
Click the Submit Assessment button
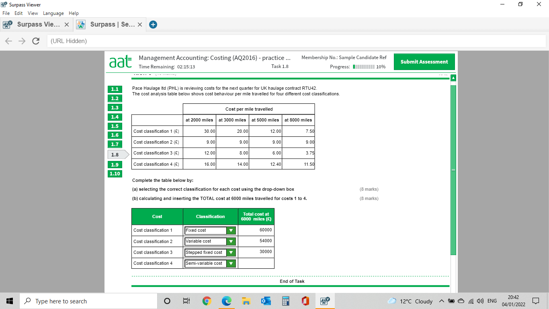424,62
